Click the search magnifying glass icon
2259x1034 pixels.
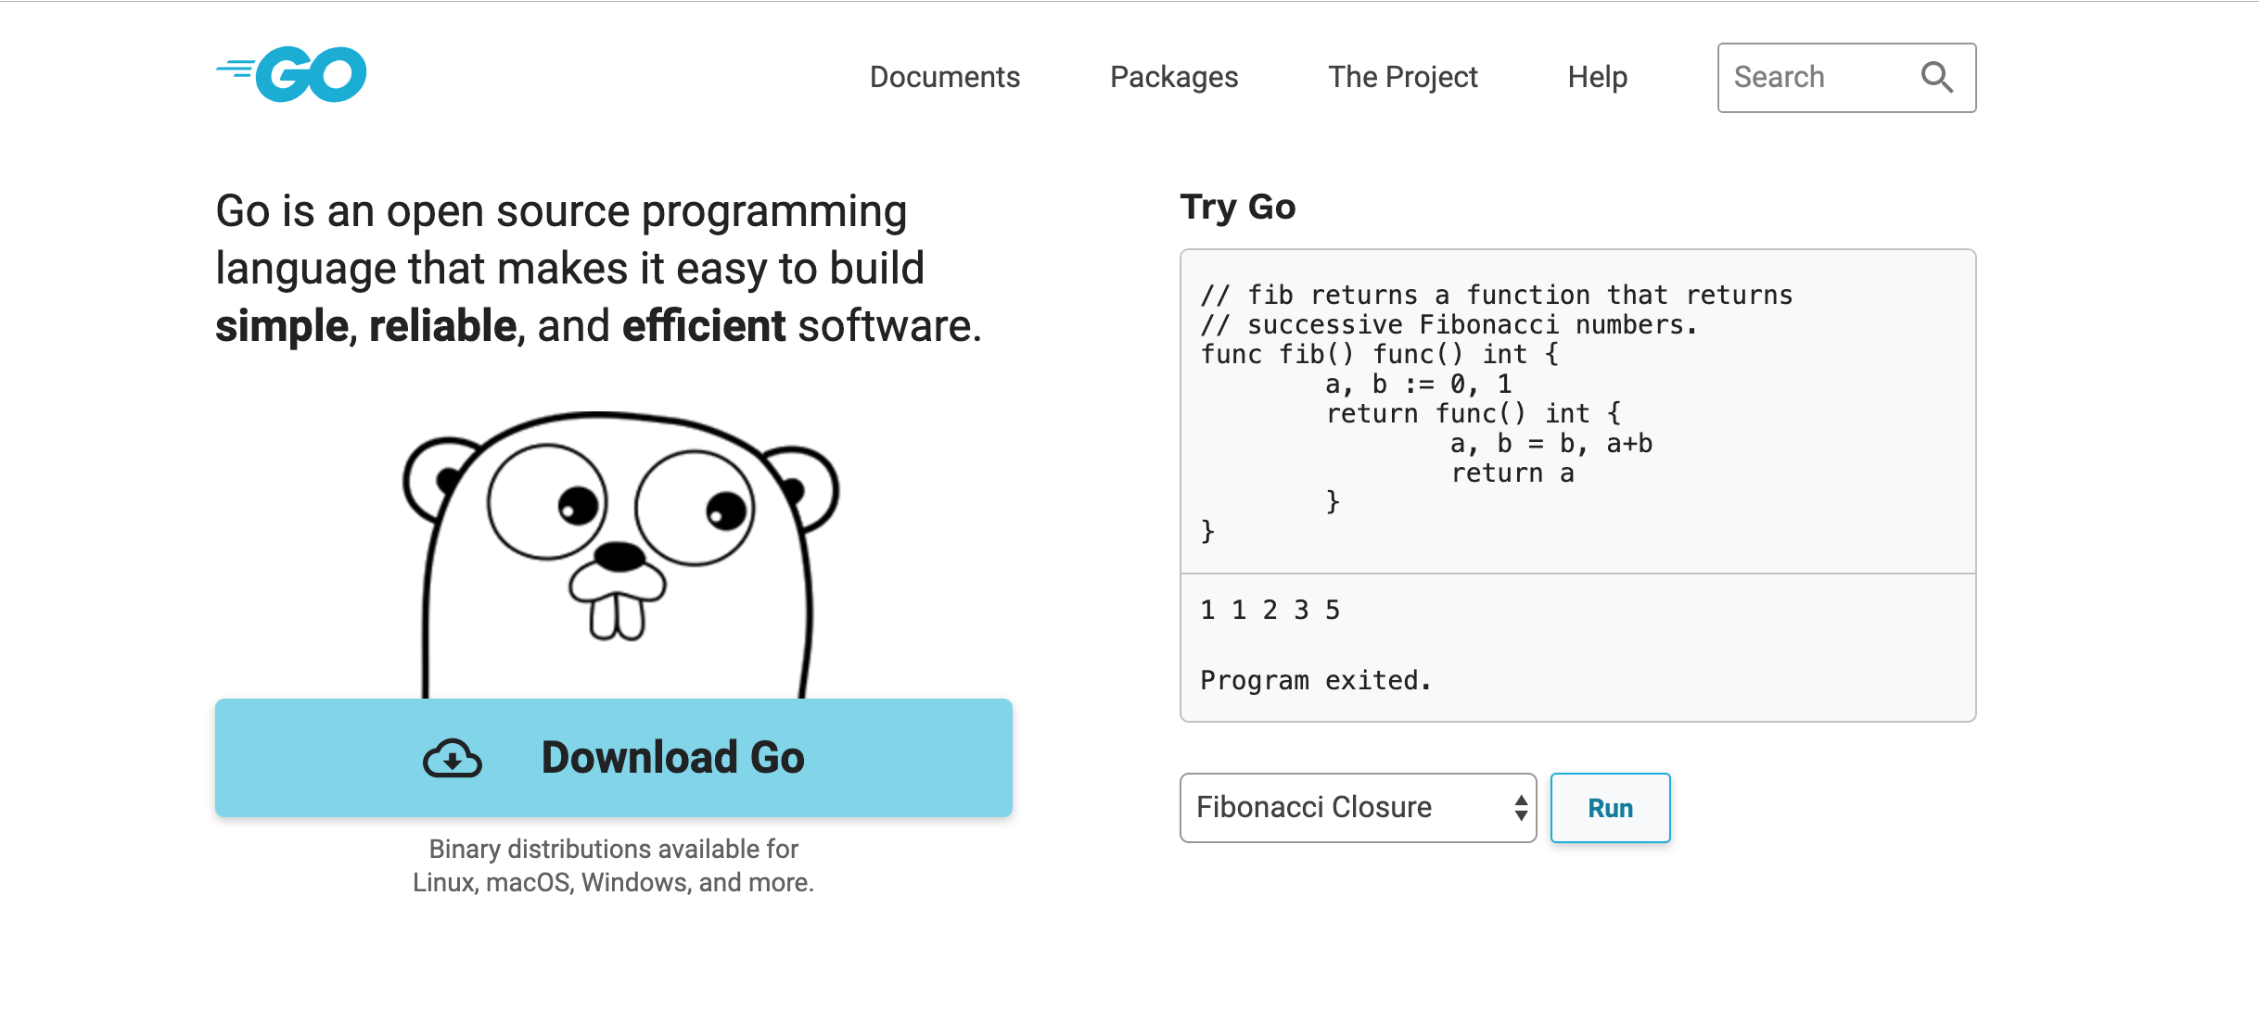click(x=1936, y=77)
